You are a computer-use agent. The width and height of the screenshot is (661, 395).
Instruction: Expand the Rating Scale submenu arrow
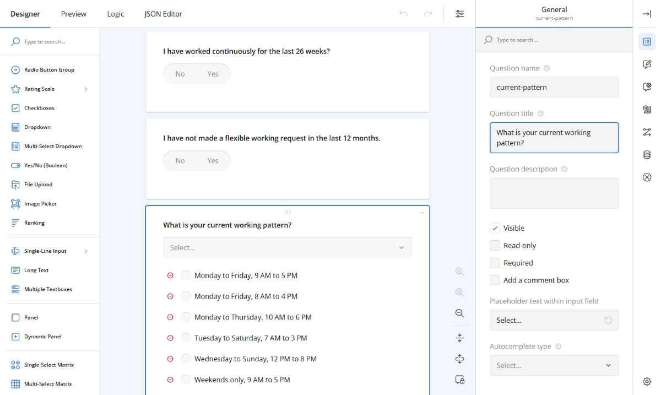click(x=86, y=89)
